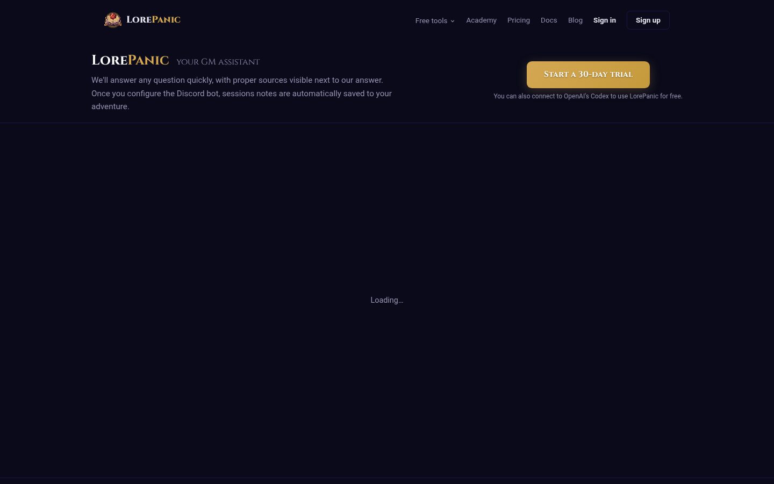
Task: Click the LorePanic crest logo icon
Action: [x=113, y=20]
